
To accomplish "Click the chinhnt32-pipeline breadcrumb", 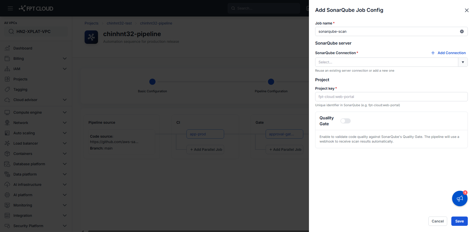I will click(x=156, y=23).
